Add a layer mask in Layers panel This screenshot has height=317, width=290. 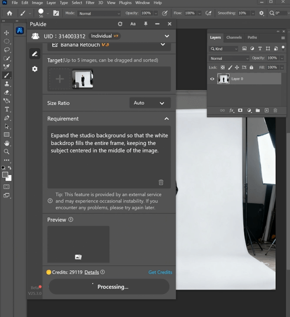pyautogui.click(x=240, y=110)
